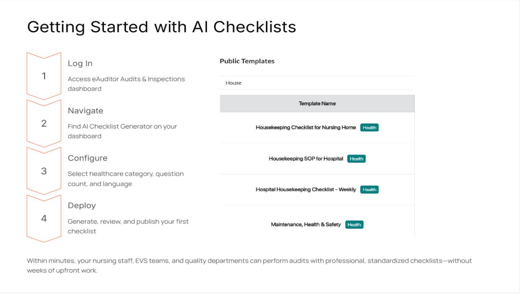This screenshot has width=520, height=294.
Task: Click the step 3 chevron badge
Action: [x=44, y=171]
